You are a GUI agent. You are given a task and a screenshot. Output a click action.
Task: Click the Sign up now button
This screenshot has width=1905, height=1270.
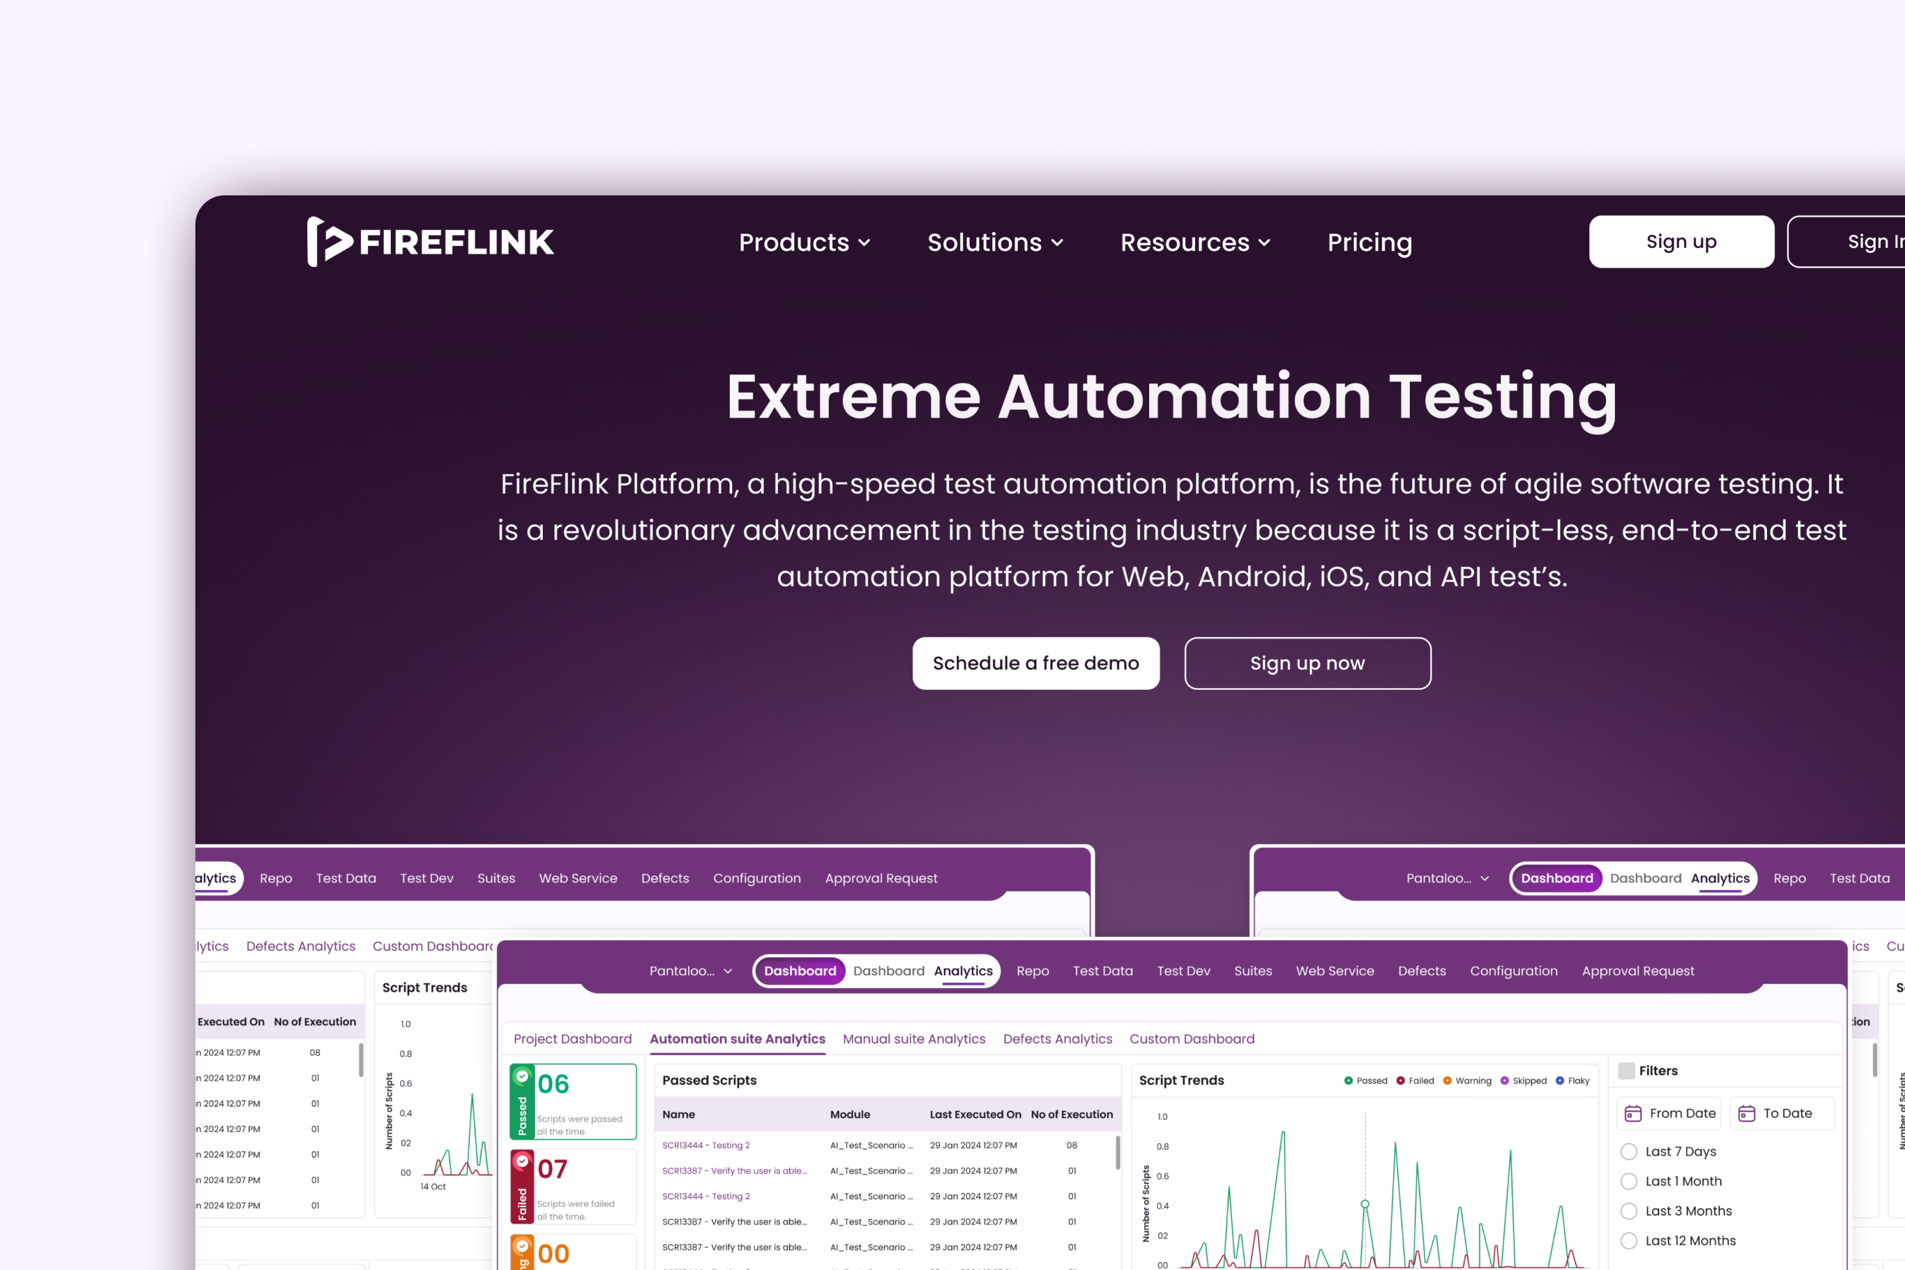1307,663
